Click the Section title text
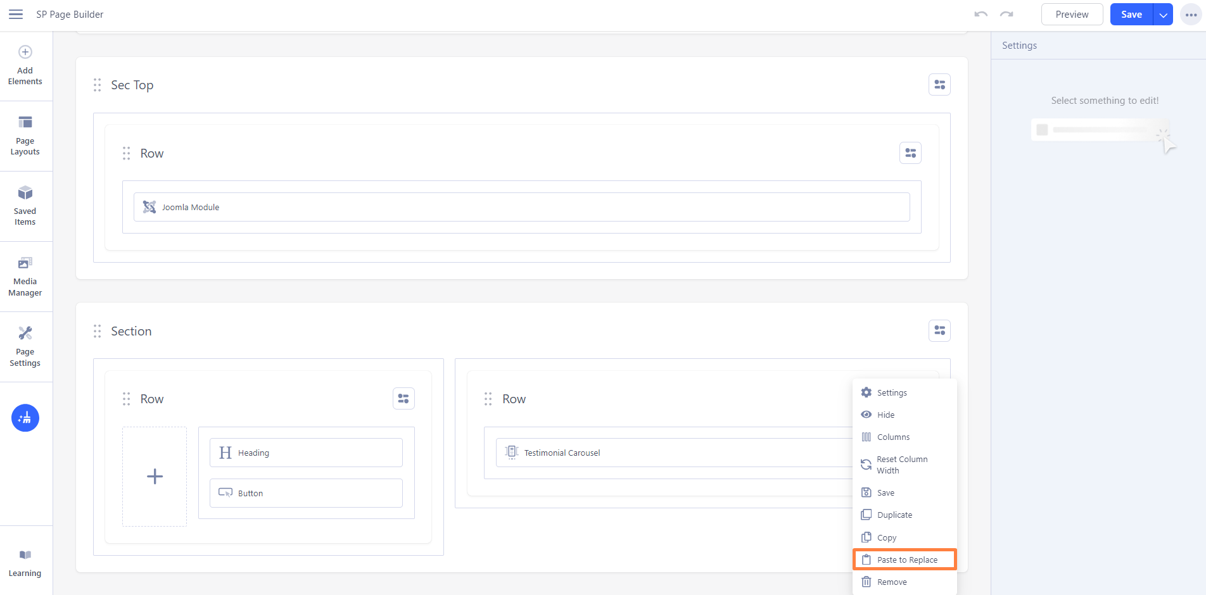The width and height of the screenshot is (1206, 595). pyautogui.click(x=131, y=331)
